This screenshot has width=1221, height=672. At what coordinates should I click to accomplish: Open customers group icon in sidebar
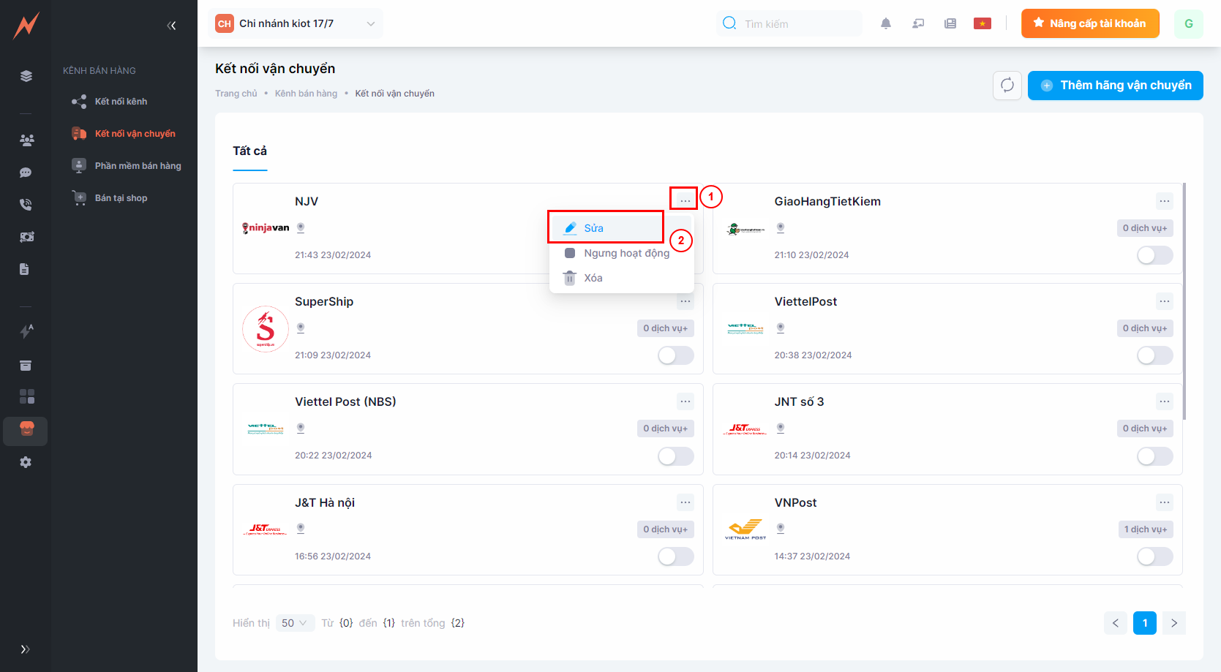coord(26,140)
